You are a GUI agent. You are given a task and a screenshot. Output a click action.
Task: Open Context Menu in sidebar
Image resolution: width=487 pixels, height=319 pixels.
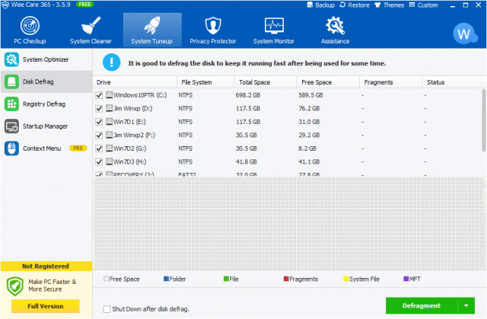click(x=46, y=148)
